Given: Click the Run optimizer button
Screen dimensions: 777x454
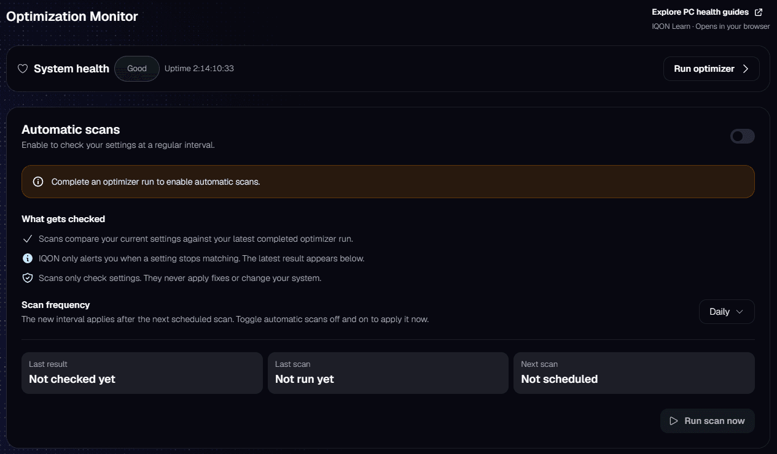Looking at the screenshot, I should [x=711, y=69].
